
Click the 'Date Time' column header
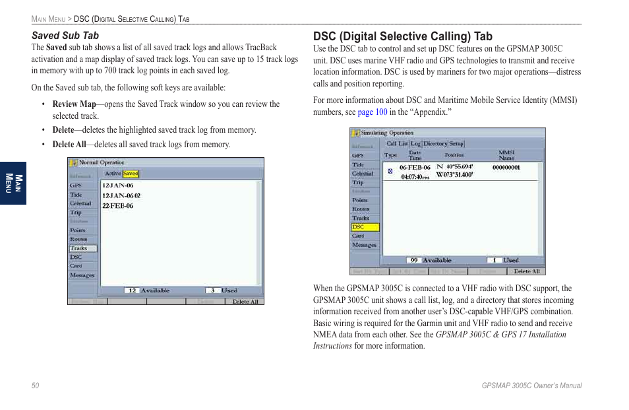tap(415, 155)
